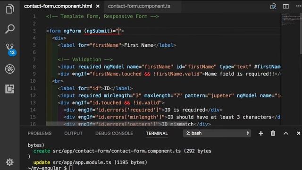Click 'ID should have at least 3 characters'

tap(219, 117)
